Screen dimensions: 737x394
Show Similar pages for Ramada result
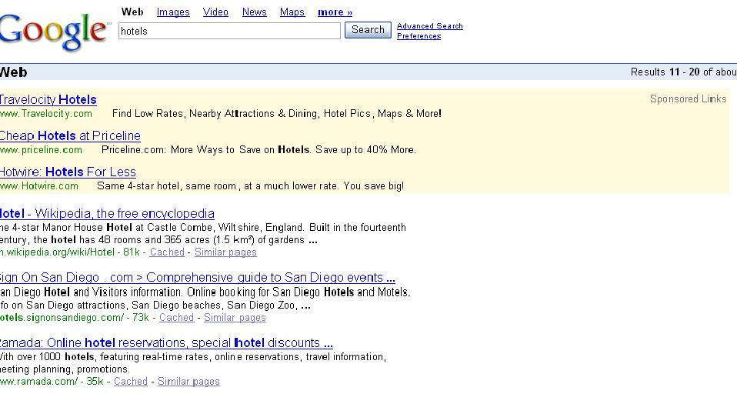[188, 382]
